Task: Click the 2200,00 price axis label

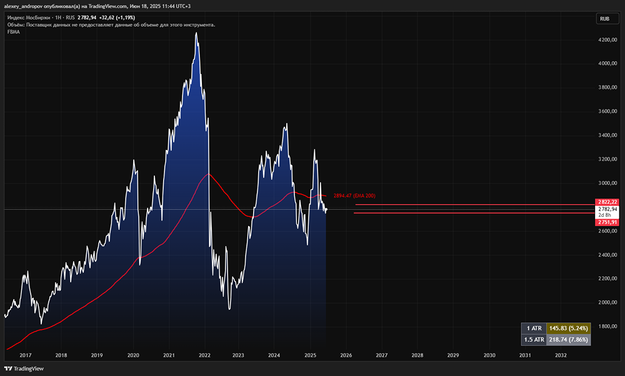Action: pyautogui.click(x=607, y=279)
